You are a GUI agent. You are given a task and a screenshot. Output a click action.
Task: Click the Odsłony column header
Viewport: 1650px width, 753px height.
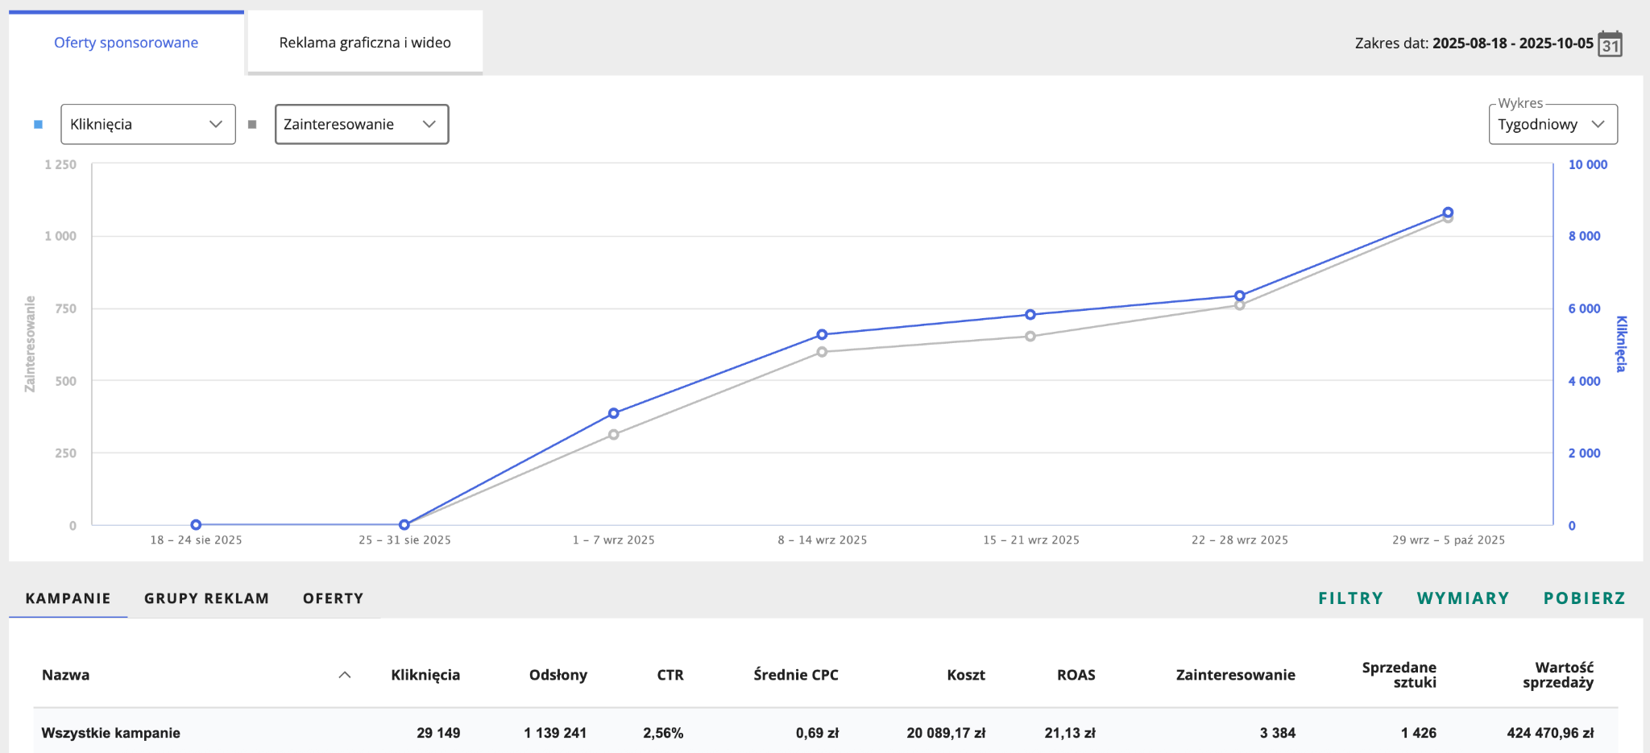click(x=558, y=675)
